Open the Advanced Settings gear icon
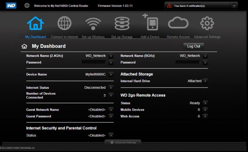Screen dimensions: 248x152 coord(207,23)
